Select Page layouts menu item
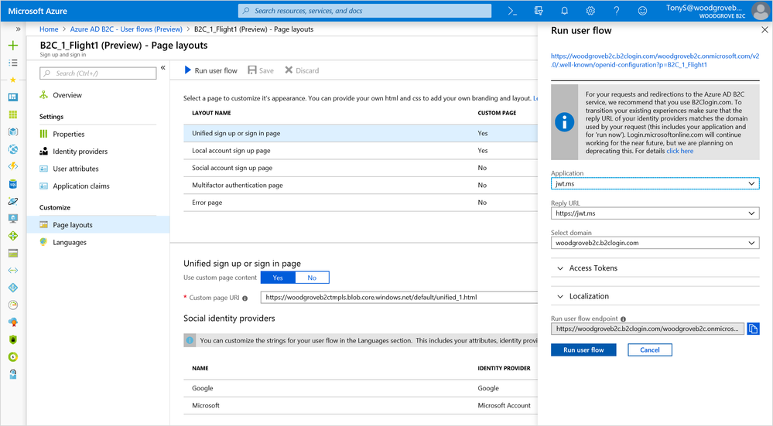This screenshot has height=426, width=773. [x=98, y=224]
